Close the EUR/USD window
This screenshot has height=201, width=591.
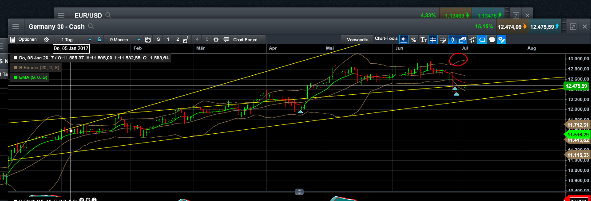tap(527, 15)
